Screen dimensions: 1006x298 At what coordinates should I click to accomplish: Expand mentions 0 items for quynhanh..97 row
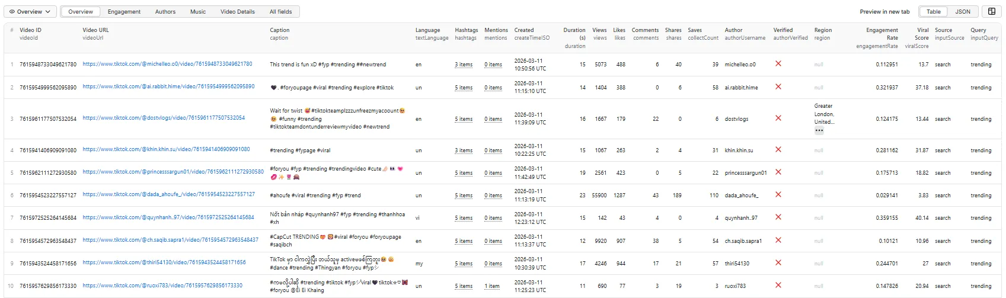[x=493, y=218]
